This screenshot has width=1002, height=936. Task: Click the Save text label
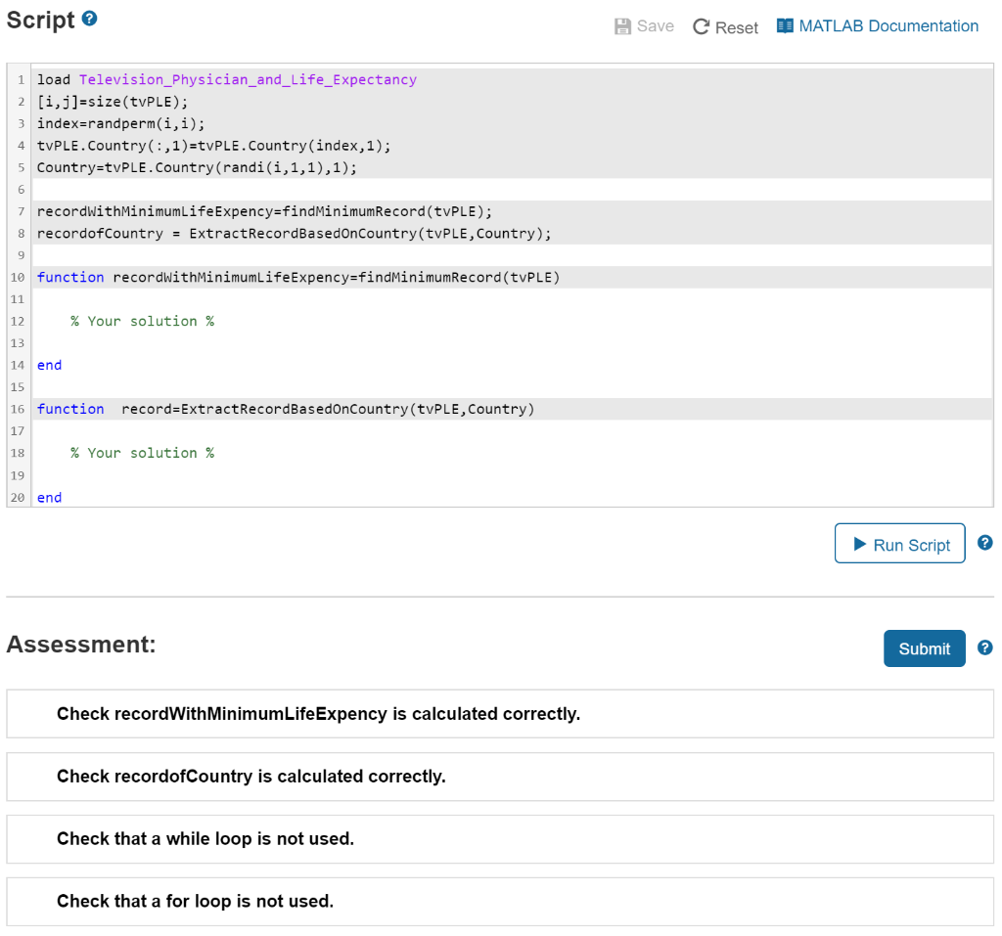pos(655,26)
